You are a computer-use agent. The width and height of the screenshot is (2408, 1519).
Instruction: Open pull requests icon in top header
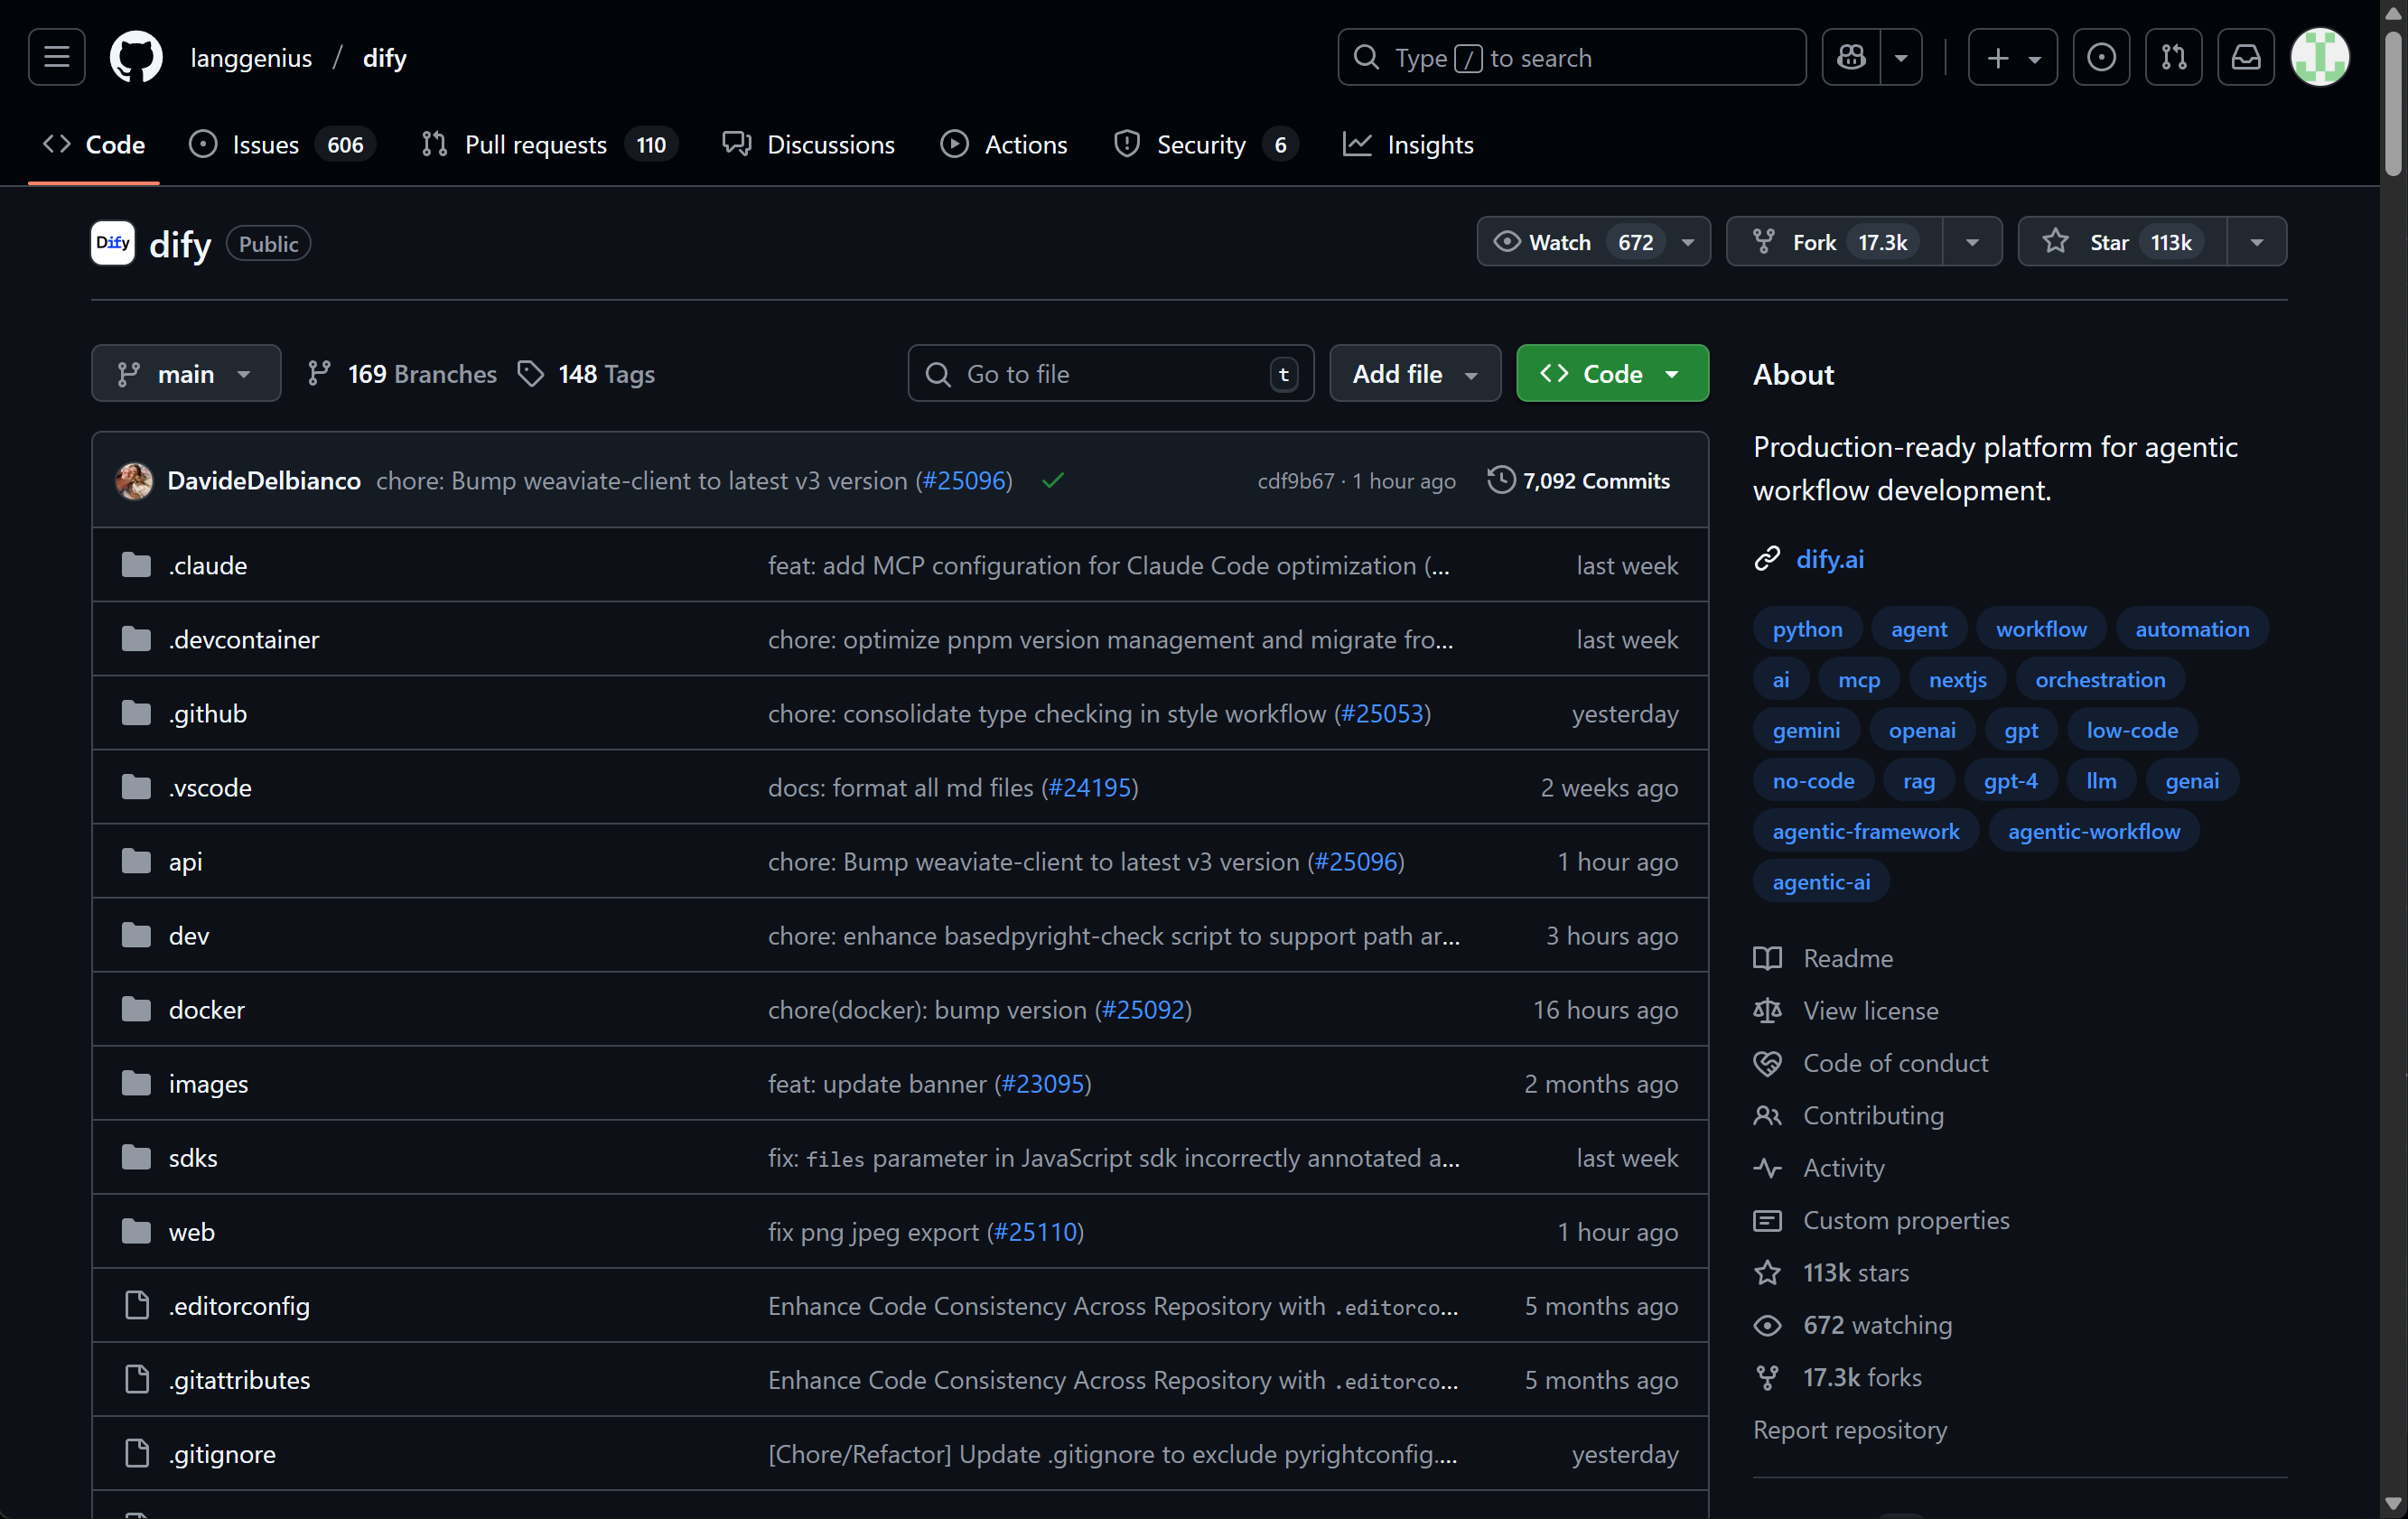[2174, 57]
